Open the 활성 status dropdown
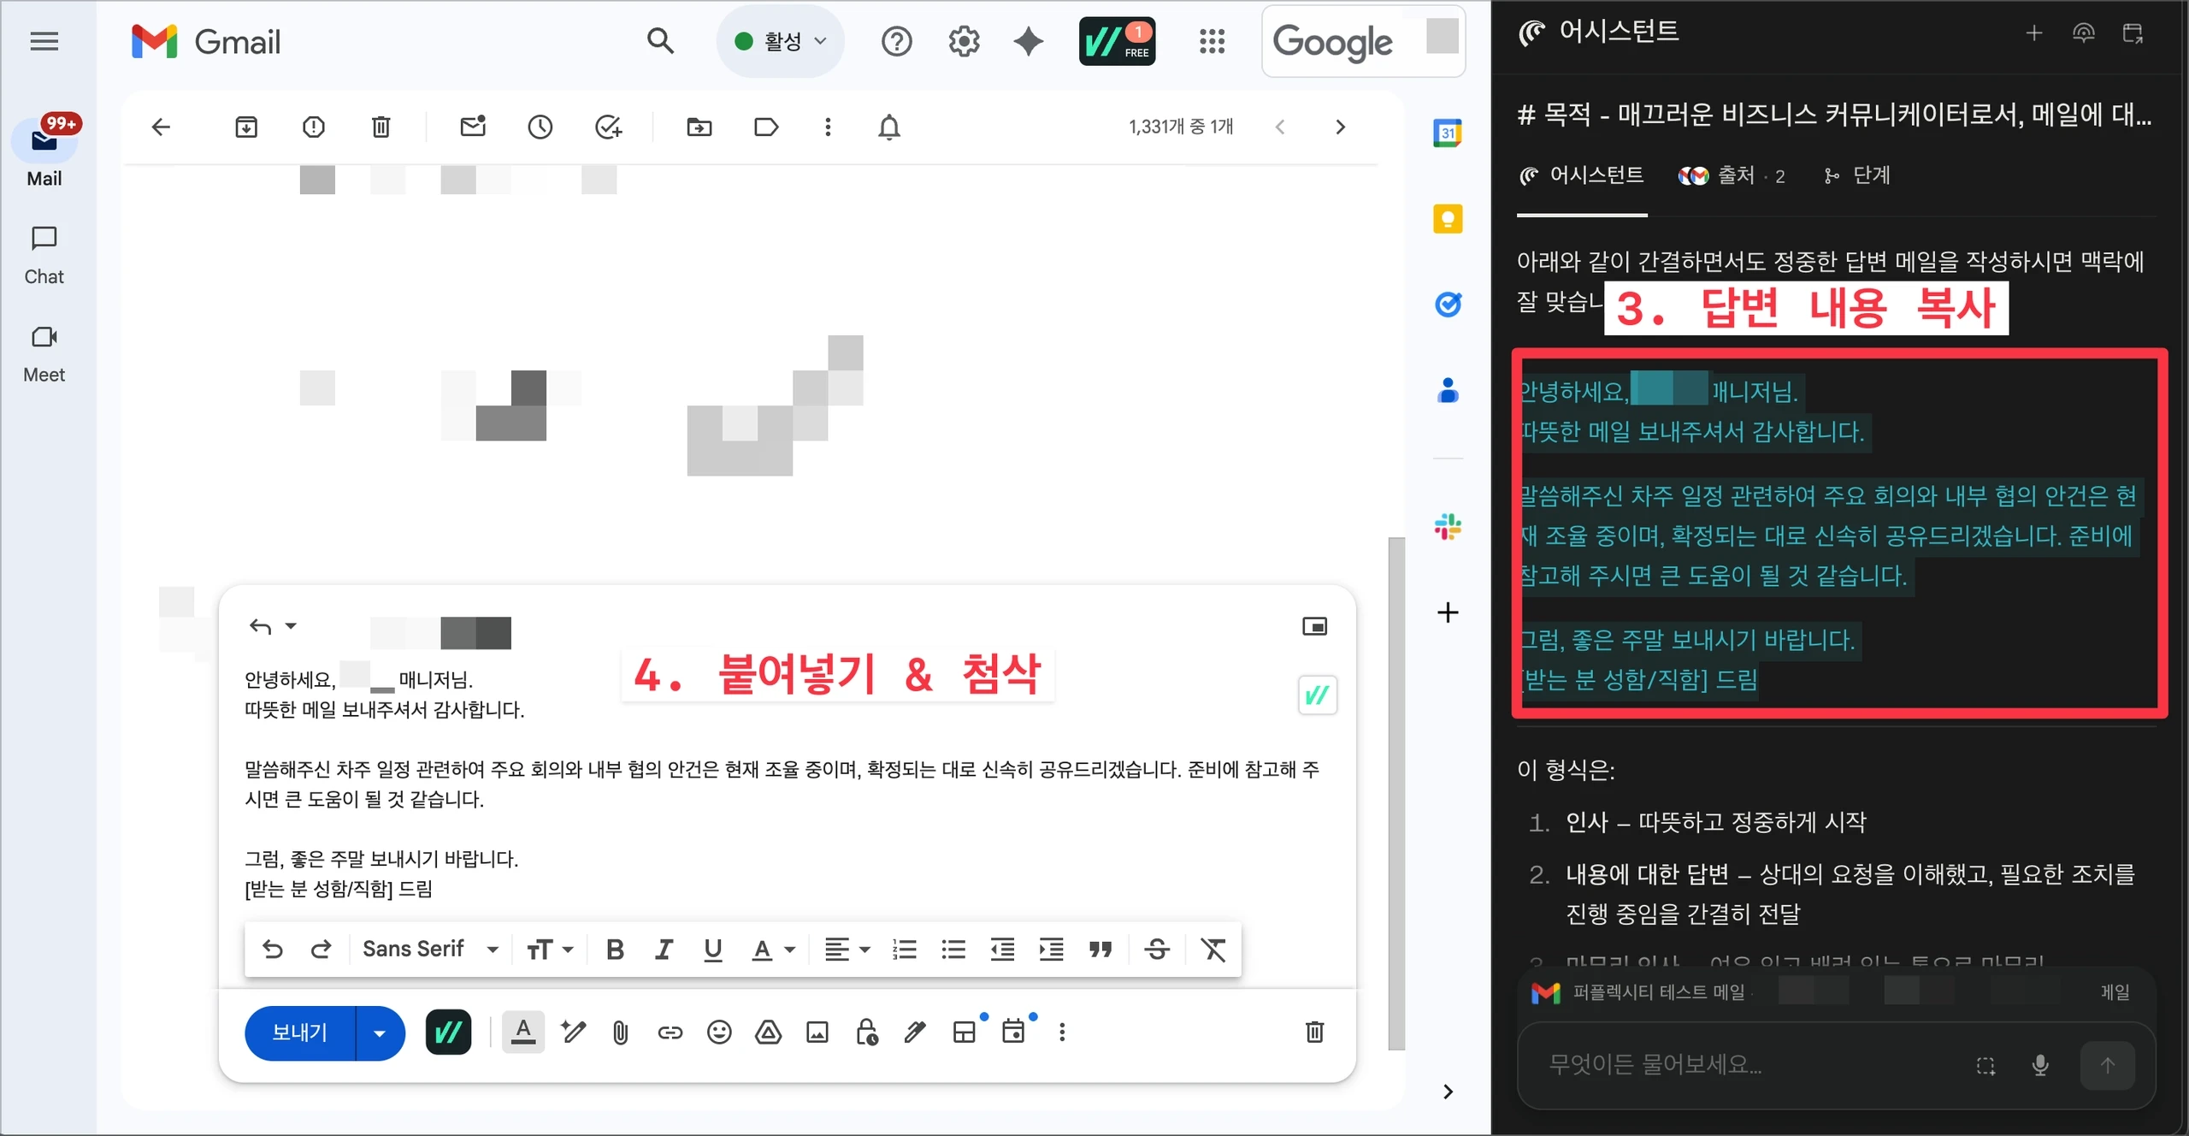 (x=781, y=41)
